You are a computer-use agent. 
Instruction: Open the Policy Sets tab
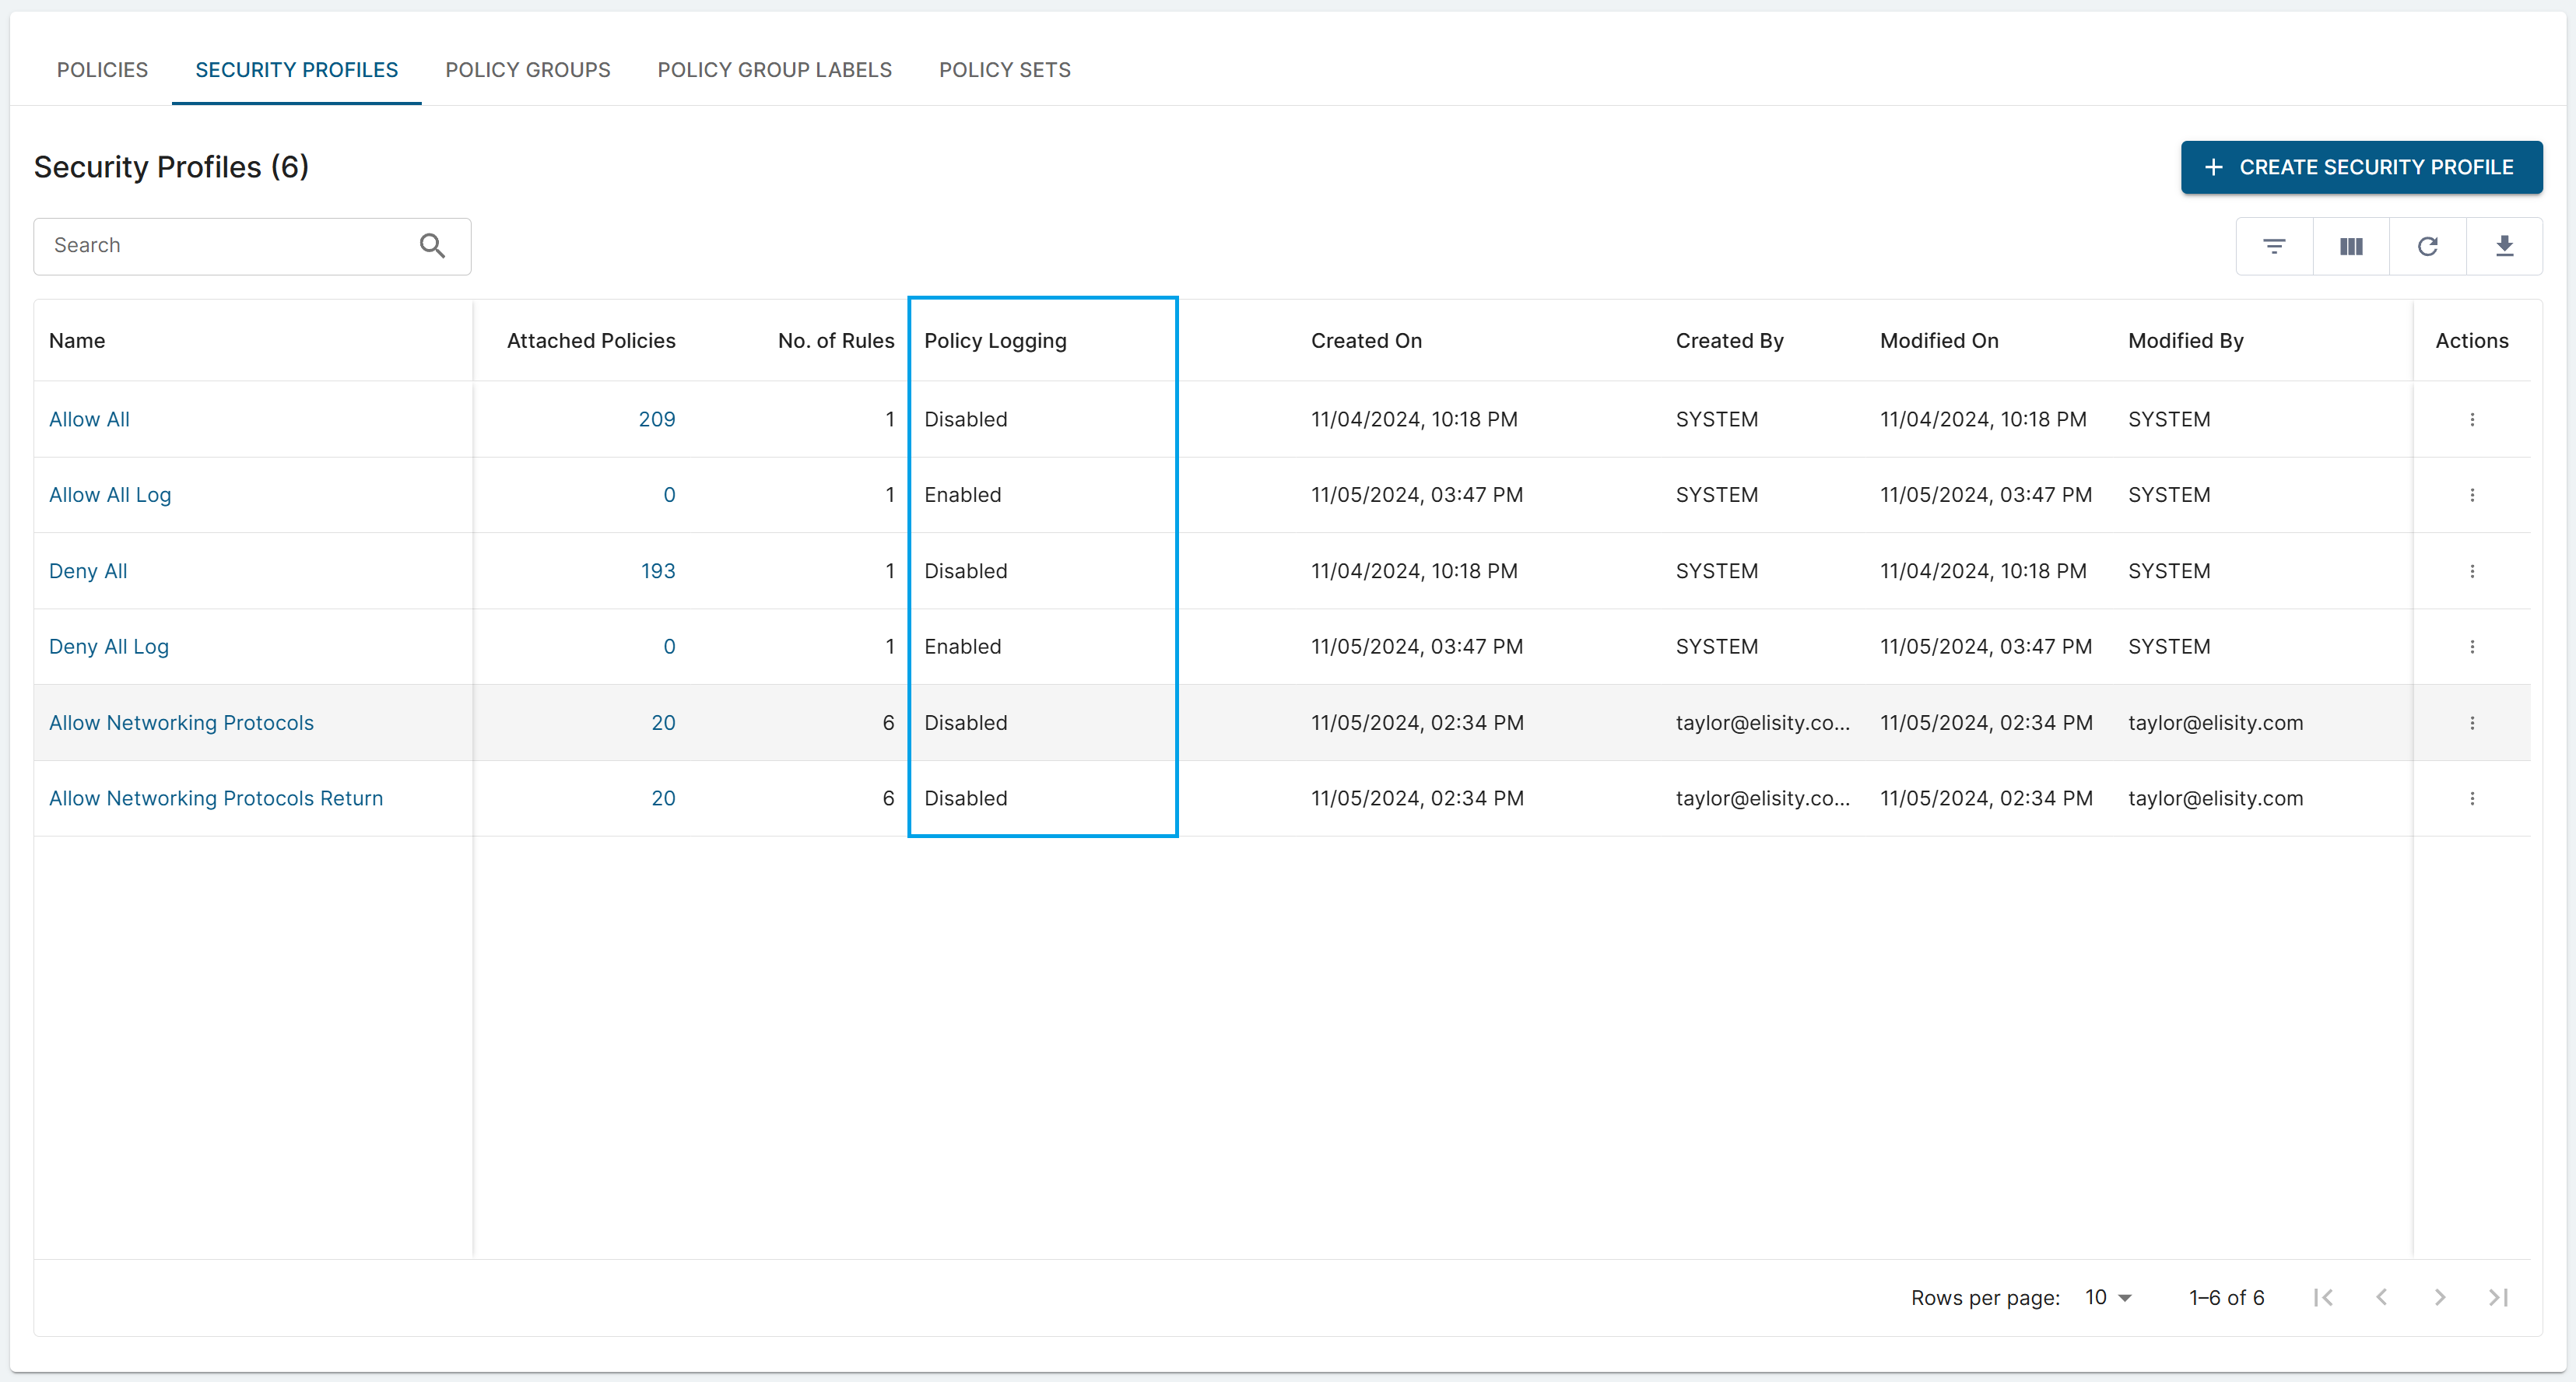click(1004, 69)
